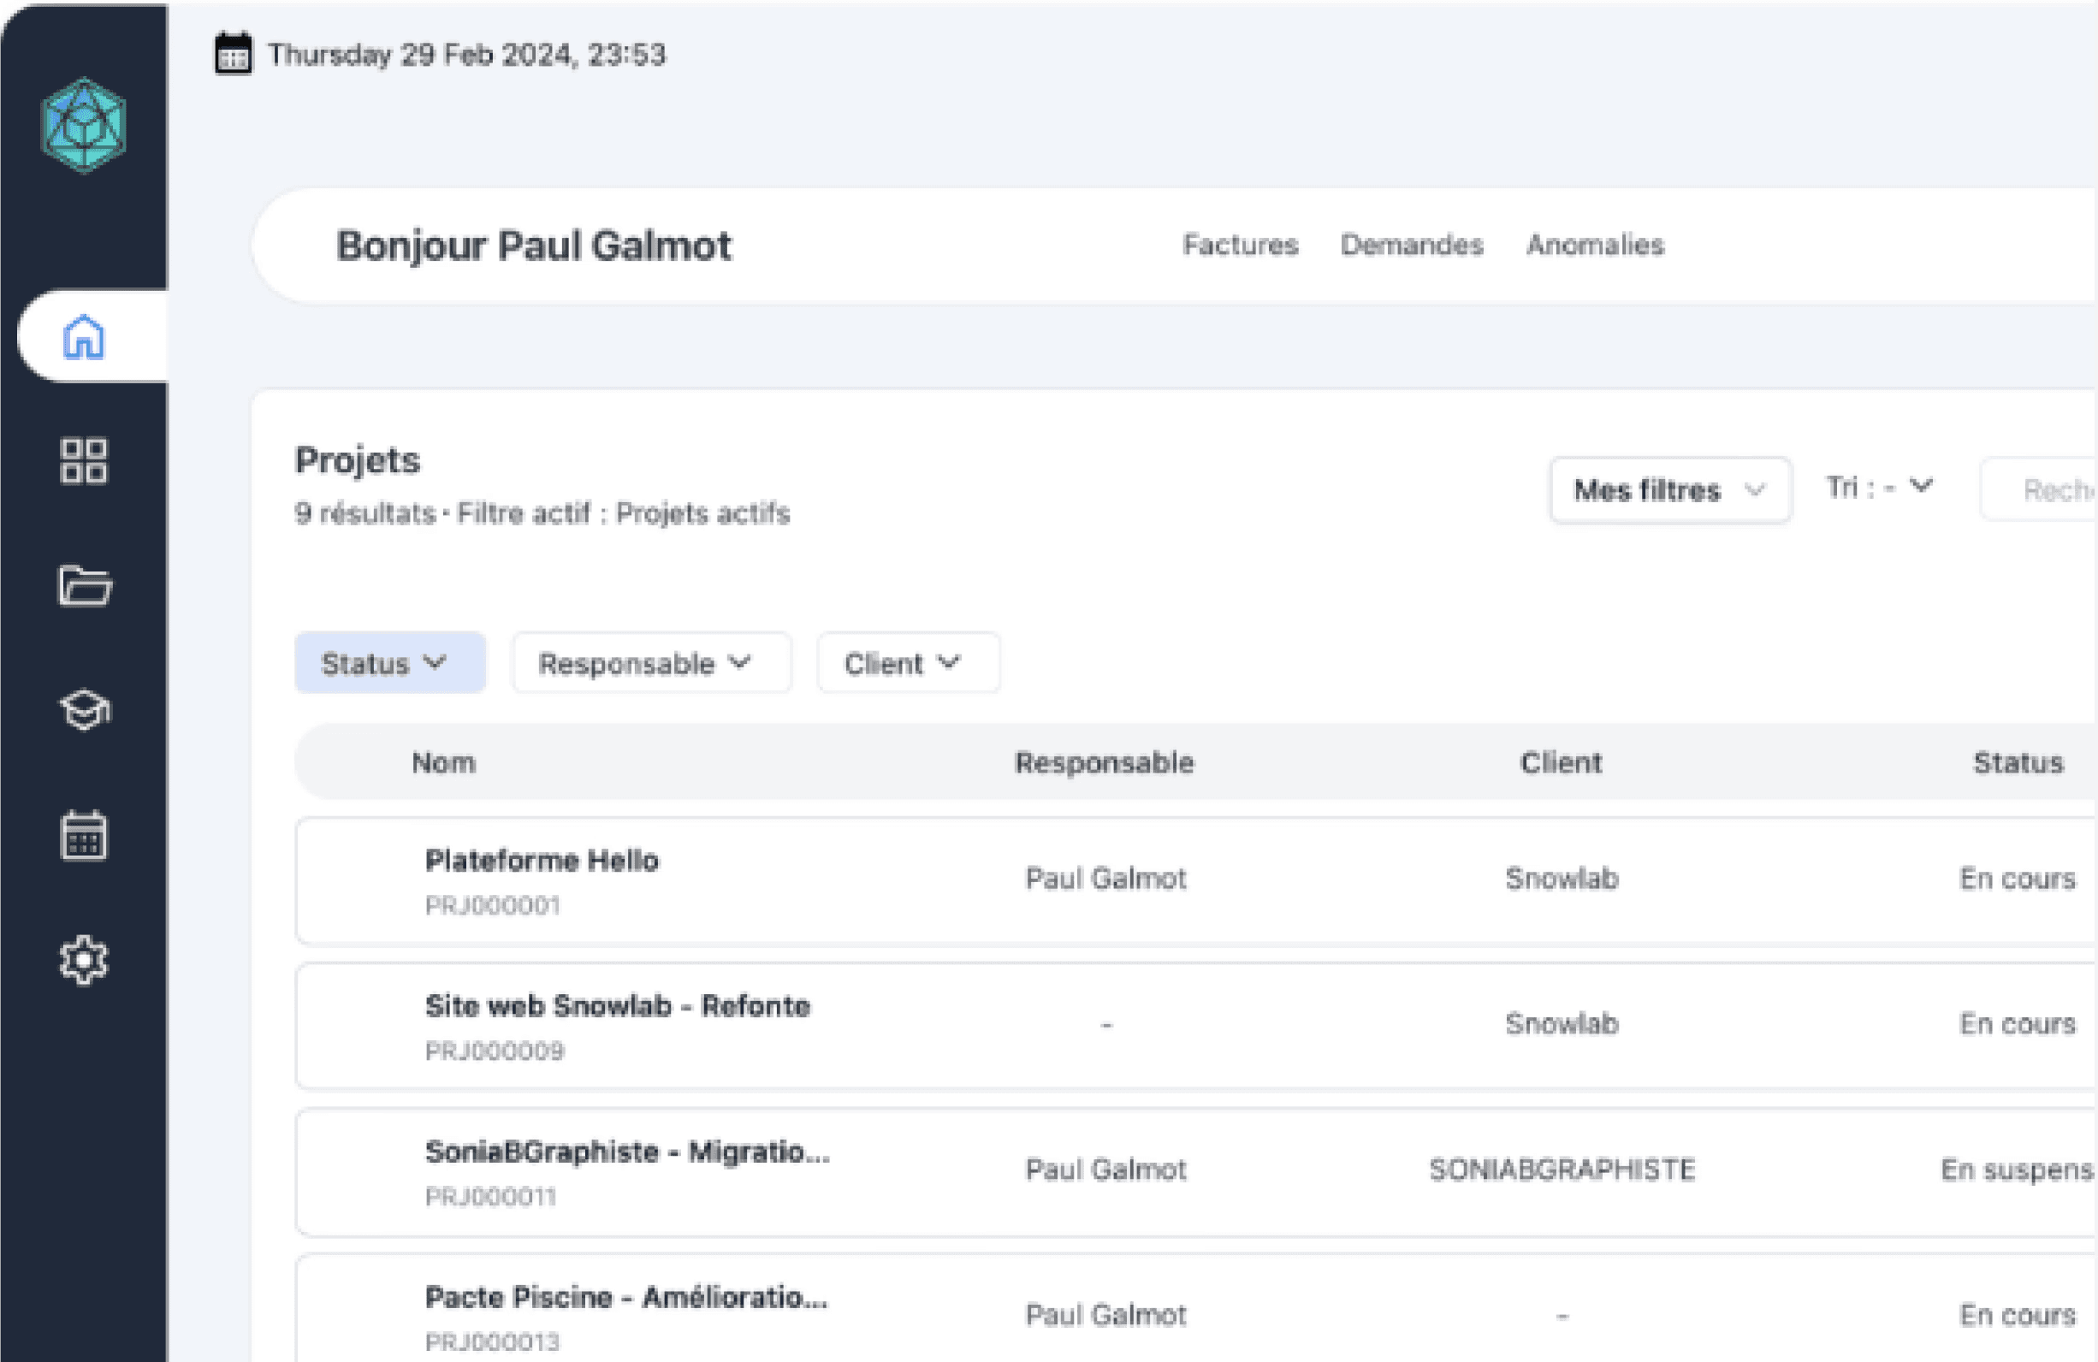Open the Tri sort dropdown

click(1879, 487)
